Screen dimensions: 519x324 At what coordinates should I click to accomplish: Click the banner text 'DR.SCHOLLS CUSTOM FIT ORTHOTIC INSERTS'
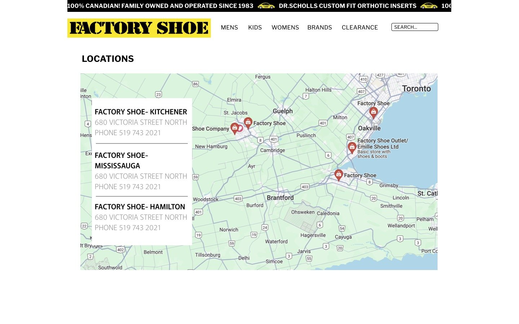click(x=347, y=6)
